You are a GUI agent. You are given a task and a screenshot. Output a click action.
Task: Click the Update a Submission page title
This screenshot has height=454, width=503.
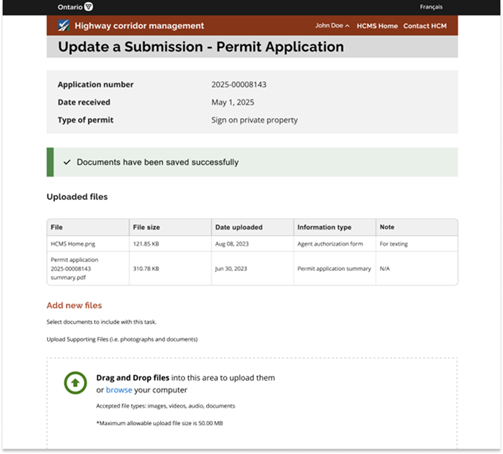(x=201, y=47)
